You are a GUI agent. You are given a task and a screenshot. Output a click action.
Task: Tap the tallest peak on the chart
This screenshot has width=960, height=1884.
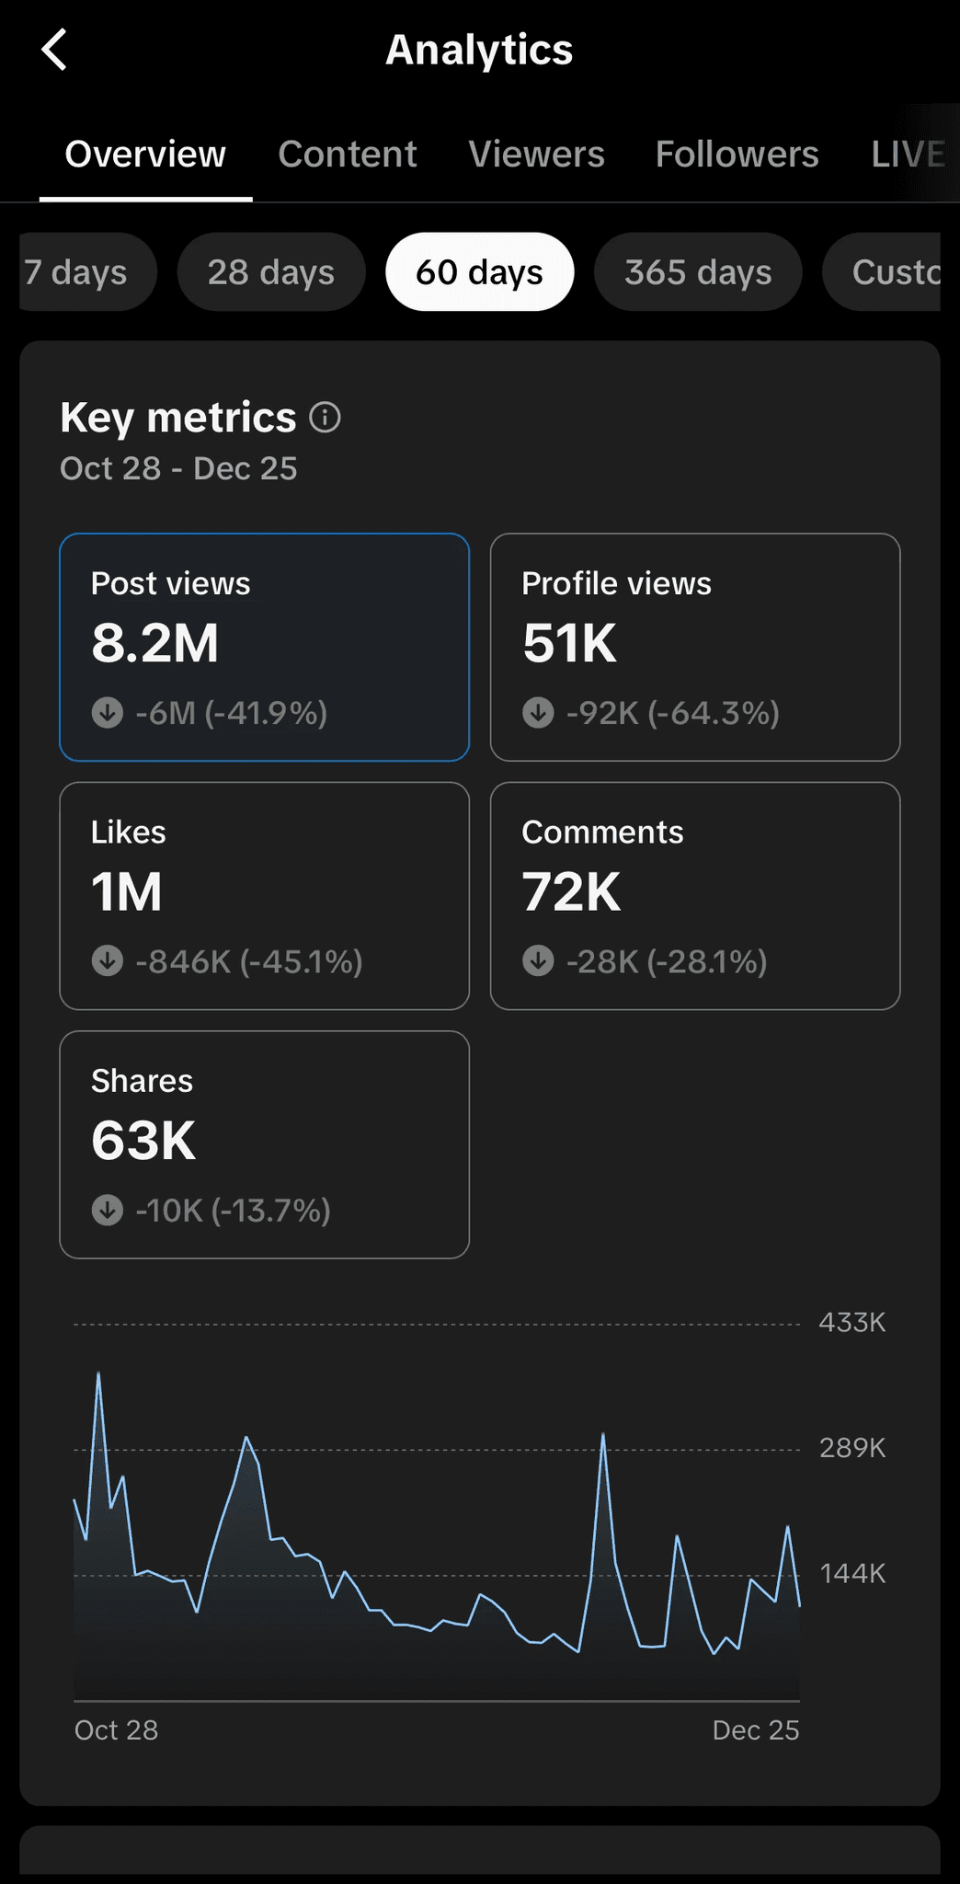point(98,1373)
